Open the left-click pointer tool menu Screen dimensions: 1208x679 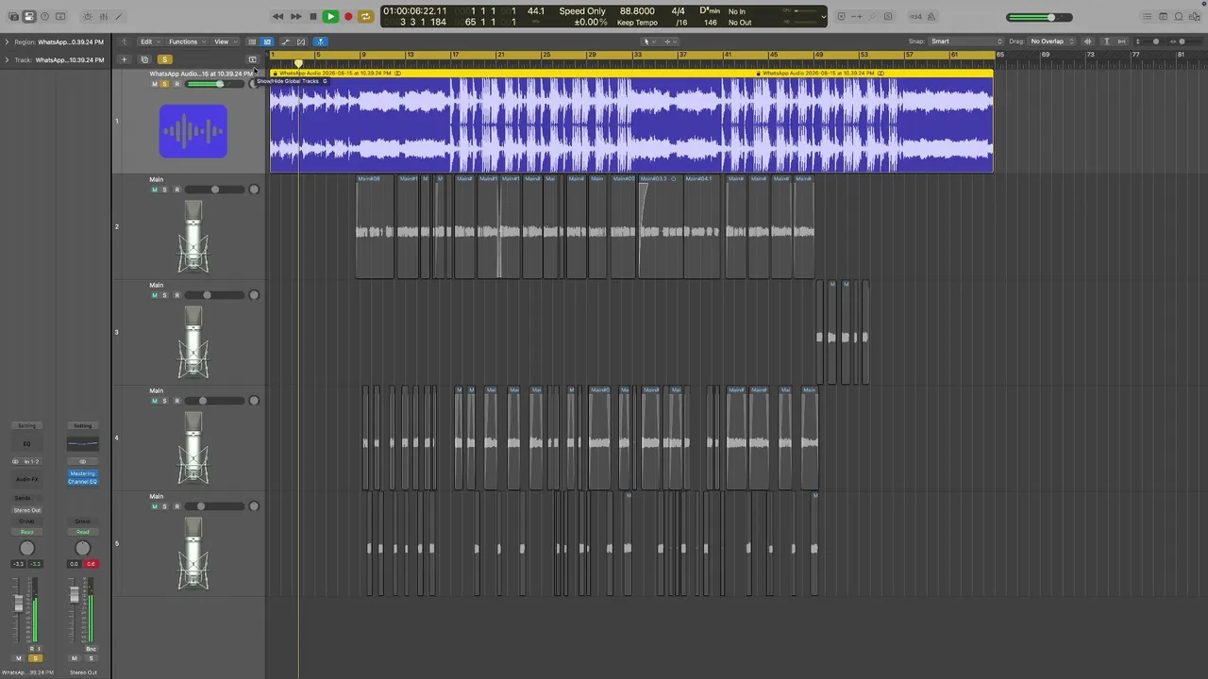coord(647,41)
